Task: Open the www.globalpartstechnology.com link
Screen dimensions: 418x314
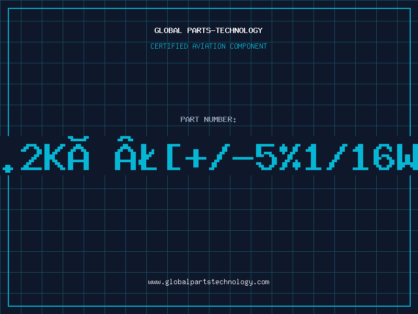Action: (x=208, y=282)
